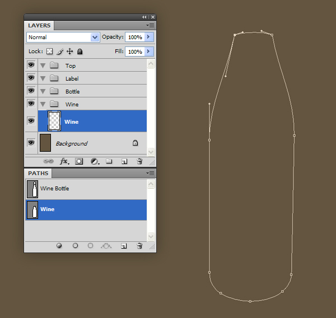Image resolution: width=336 pixels, height=318 pixels.
Task: Collapse the panel to icons
Action: click(144, 17)
